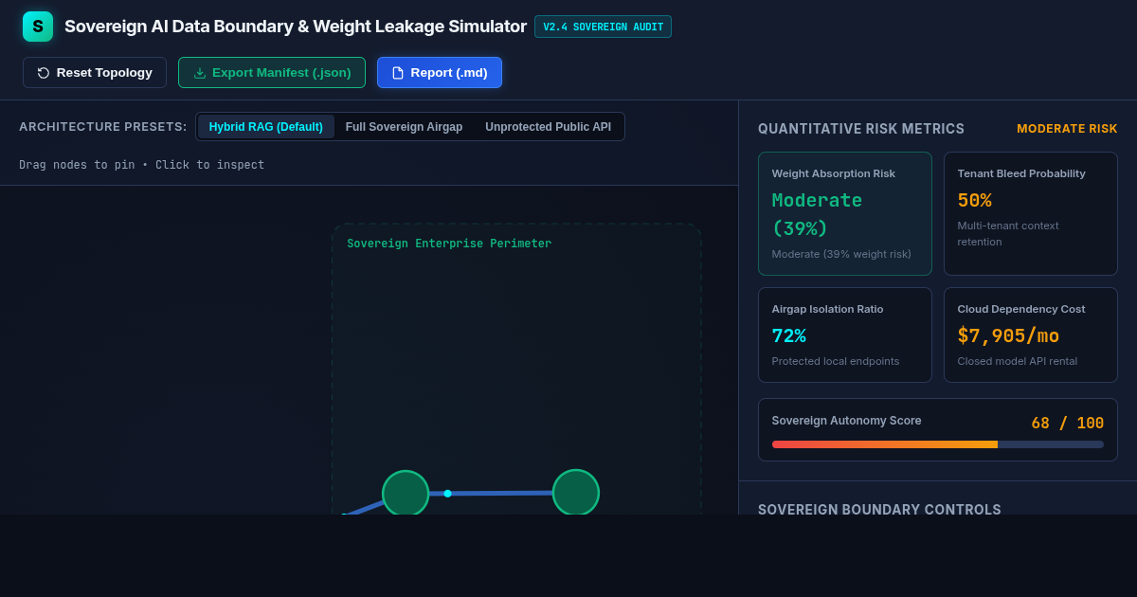This screenshot has width=1137, height=597.
Task: Export Manifest as .json
Action: point(272,73)
